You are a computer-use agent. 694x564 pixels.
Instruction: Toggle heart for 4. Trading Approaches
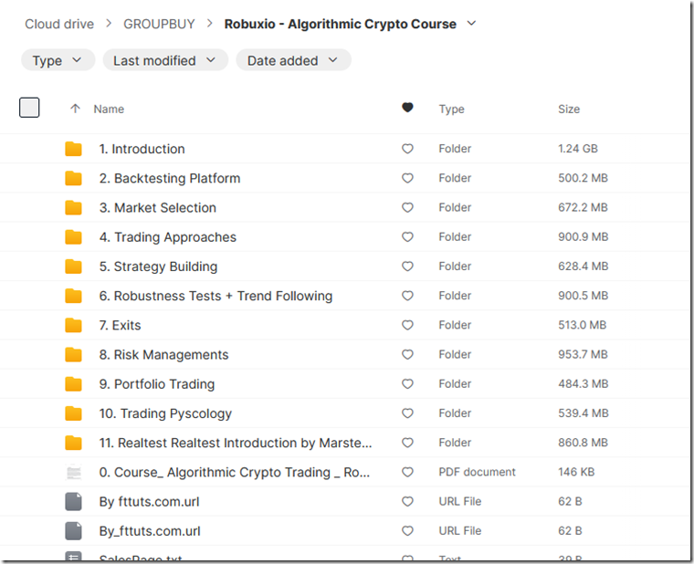tap(407, 236)
